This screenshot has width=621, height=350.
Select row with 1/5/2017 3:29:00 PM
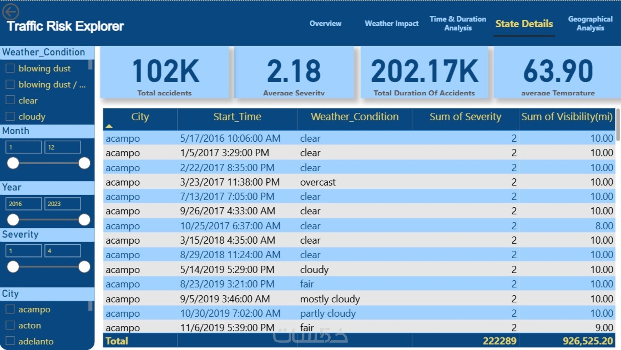click(359, 153)
